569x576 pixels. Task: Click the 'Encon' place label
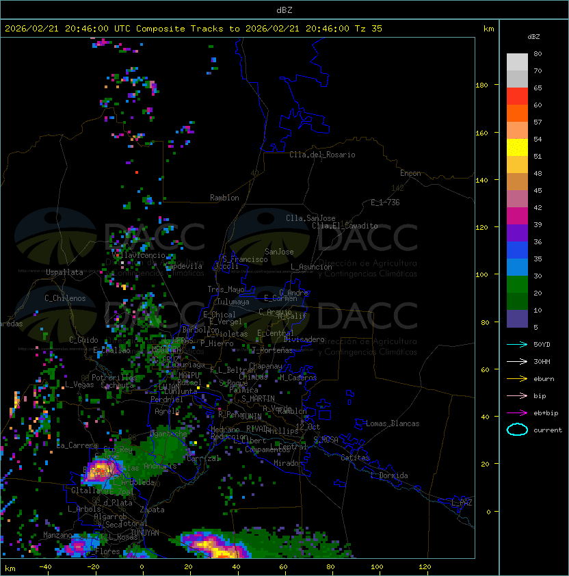(410, 173)
